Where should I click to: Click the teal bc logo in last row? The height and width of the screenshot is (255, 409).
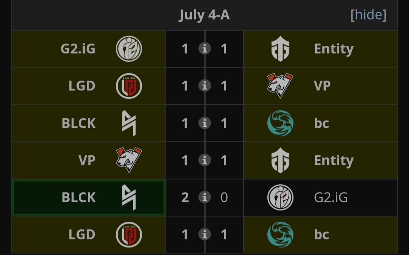[x=280, y=235]
